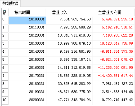Screen dimensions: 135x106
Task: Switch to the 数组数据 tab
Action: [10, 4]
